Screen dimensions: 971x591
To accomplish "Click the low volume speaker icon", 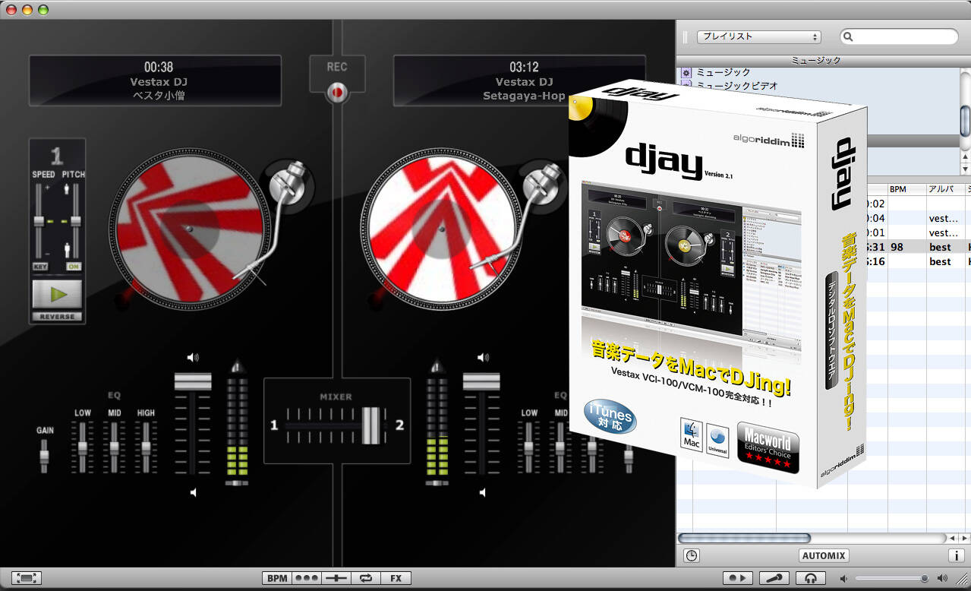I will tap(843, 578).
